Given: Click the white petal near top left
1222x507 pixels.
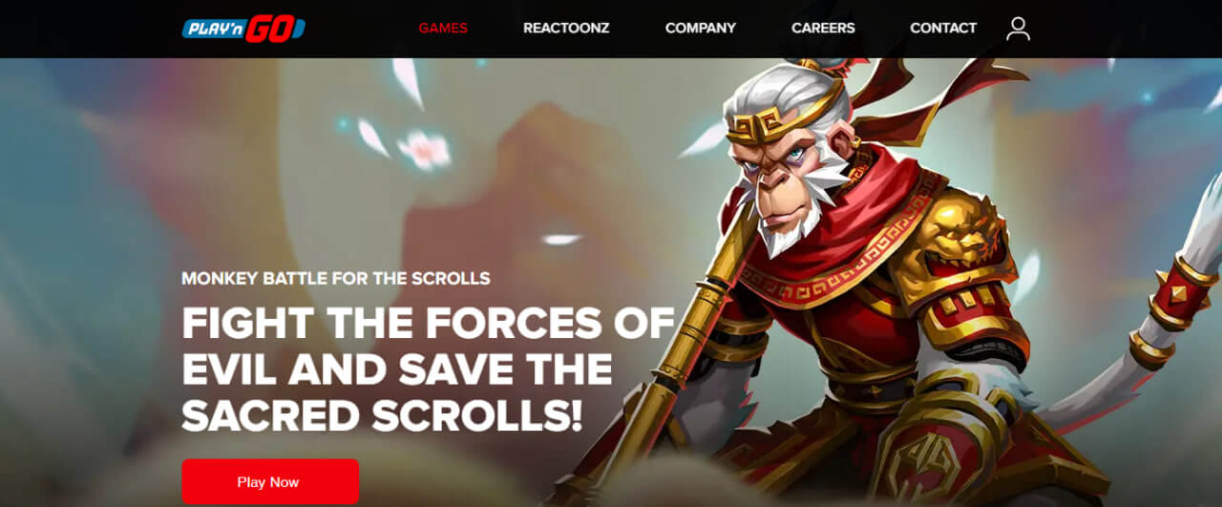Looking at the screenshot, I should tap(408, 84).
